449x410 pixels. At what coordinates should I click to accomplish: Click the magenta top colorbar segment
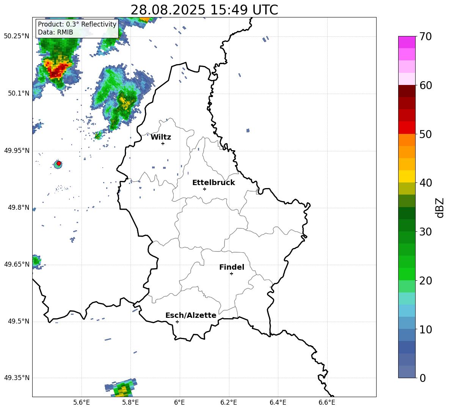pyautogui.click(x=407, y=42)
